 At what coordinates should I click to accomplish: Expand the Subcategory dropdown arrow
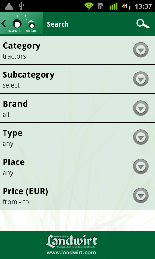141,79
